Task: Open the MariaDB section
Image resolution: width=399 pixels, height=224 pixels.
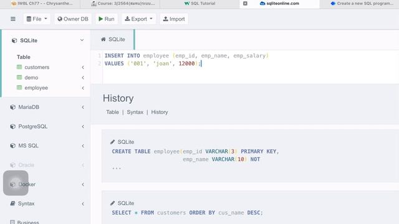Action: coord(29,107)
